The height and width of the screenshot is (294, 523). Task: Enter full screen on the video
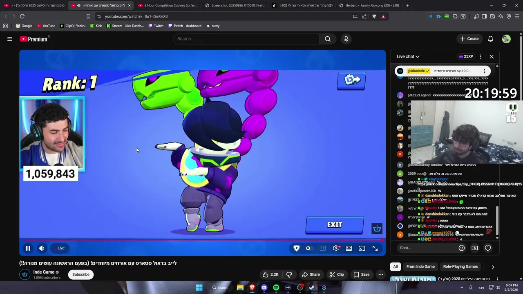(x=375, y=248)
